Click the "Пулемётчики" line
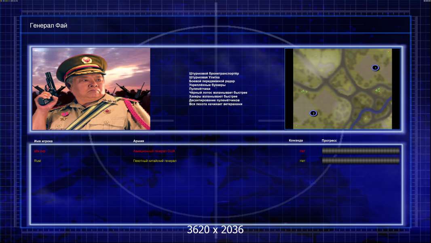Image resolution: width=431 pixels, height=243 pixels. click(200, 89)
